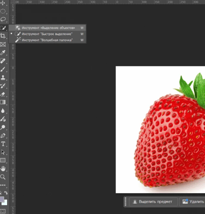Open the foreground color swatch

click(2, 199)
